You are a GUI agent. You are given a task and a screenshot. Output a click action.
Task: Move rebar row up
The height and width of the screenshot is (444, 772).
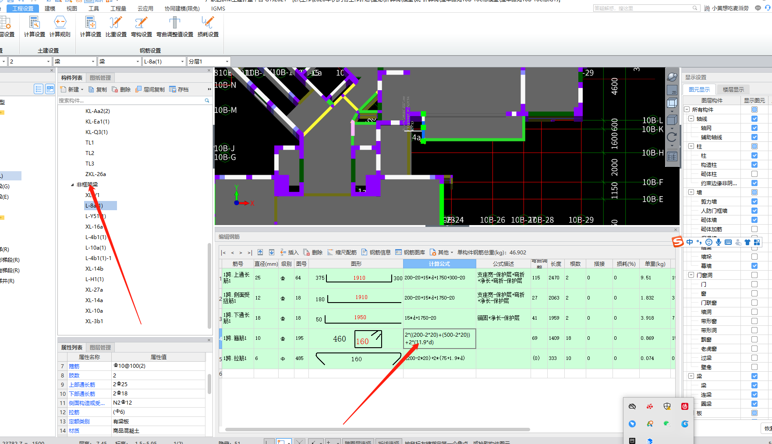tap(260, 252)
